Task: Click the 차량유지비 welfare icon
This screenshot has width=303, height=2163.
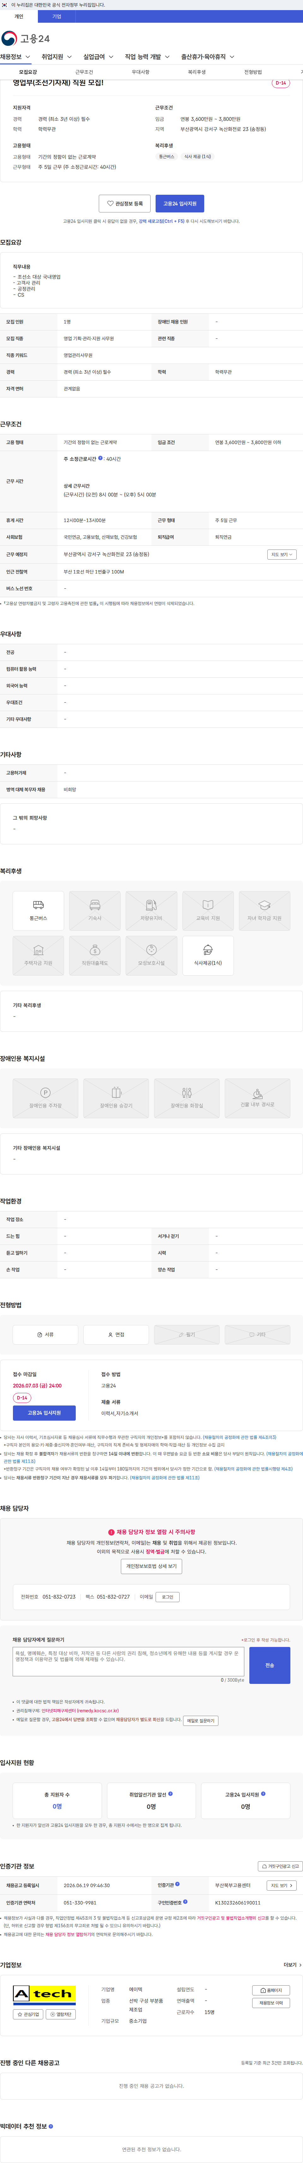Action: (x=151, y=911)
